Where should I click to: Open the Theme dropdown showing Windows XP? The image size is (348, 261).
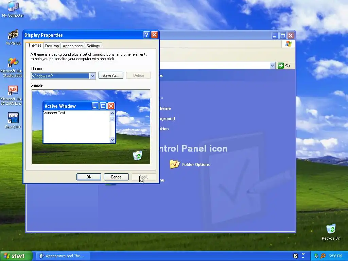coord(92,76)
